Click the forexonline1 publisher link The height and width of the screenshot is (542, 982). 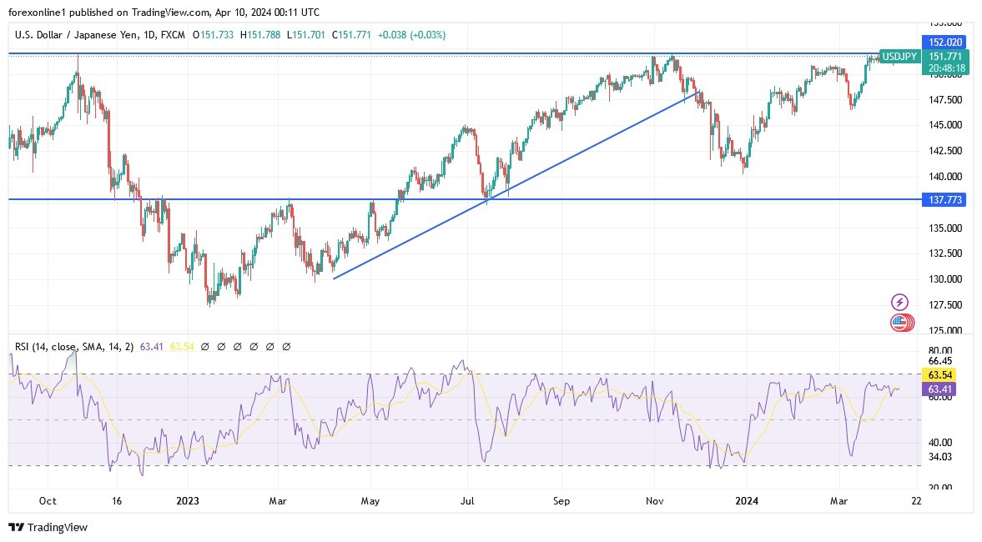[x=34, y=13]
